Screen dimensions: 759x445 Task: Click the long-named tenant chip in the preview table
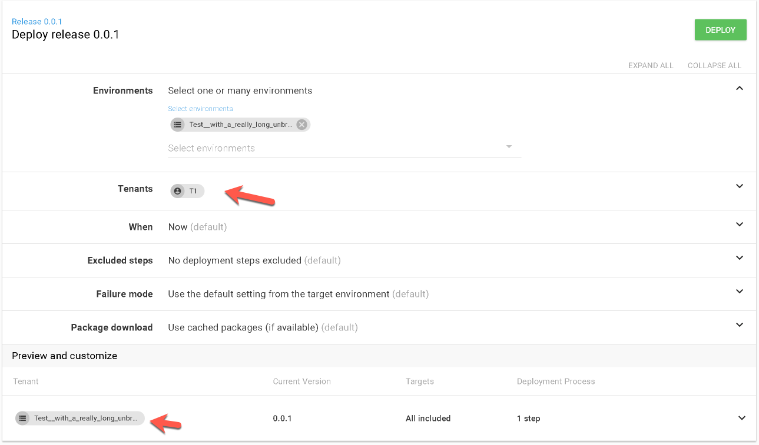79,418
